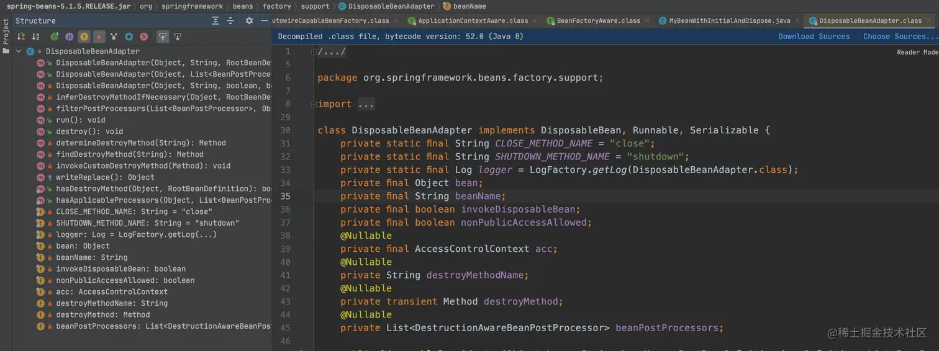Click field icon beside invokeDisposableBean: boolean
The width and height of the screenshot is (939, 351).
[x=41, y=269]
